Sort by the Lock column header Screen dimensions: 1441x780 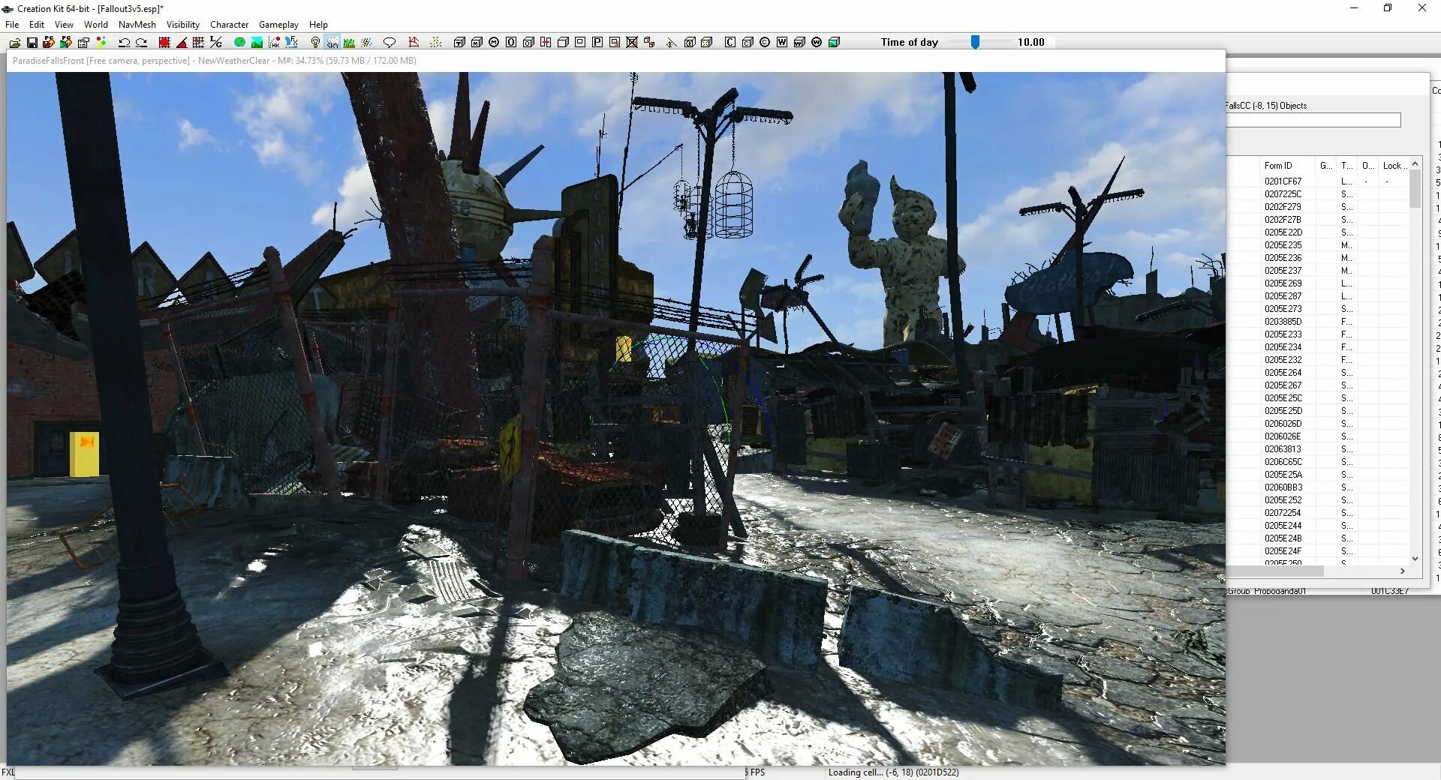click(1394, 166)
